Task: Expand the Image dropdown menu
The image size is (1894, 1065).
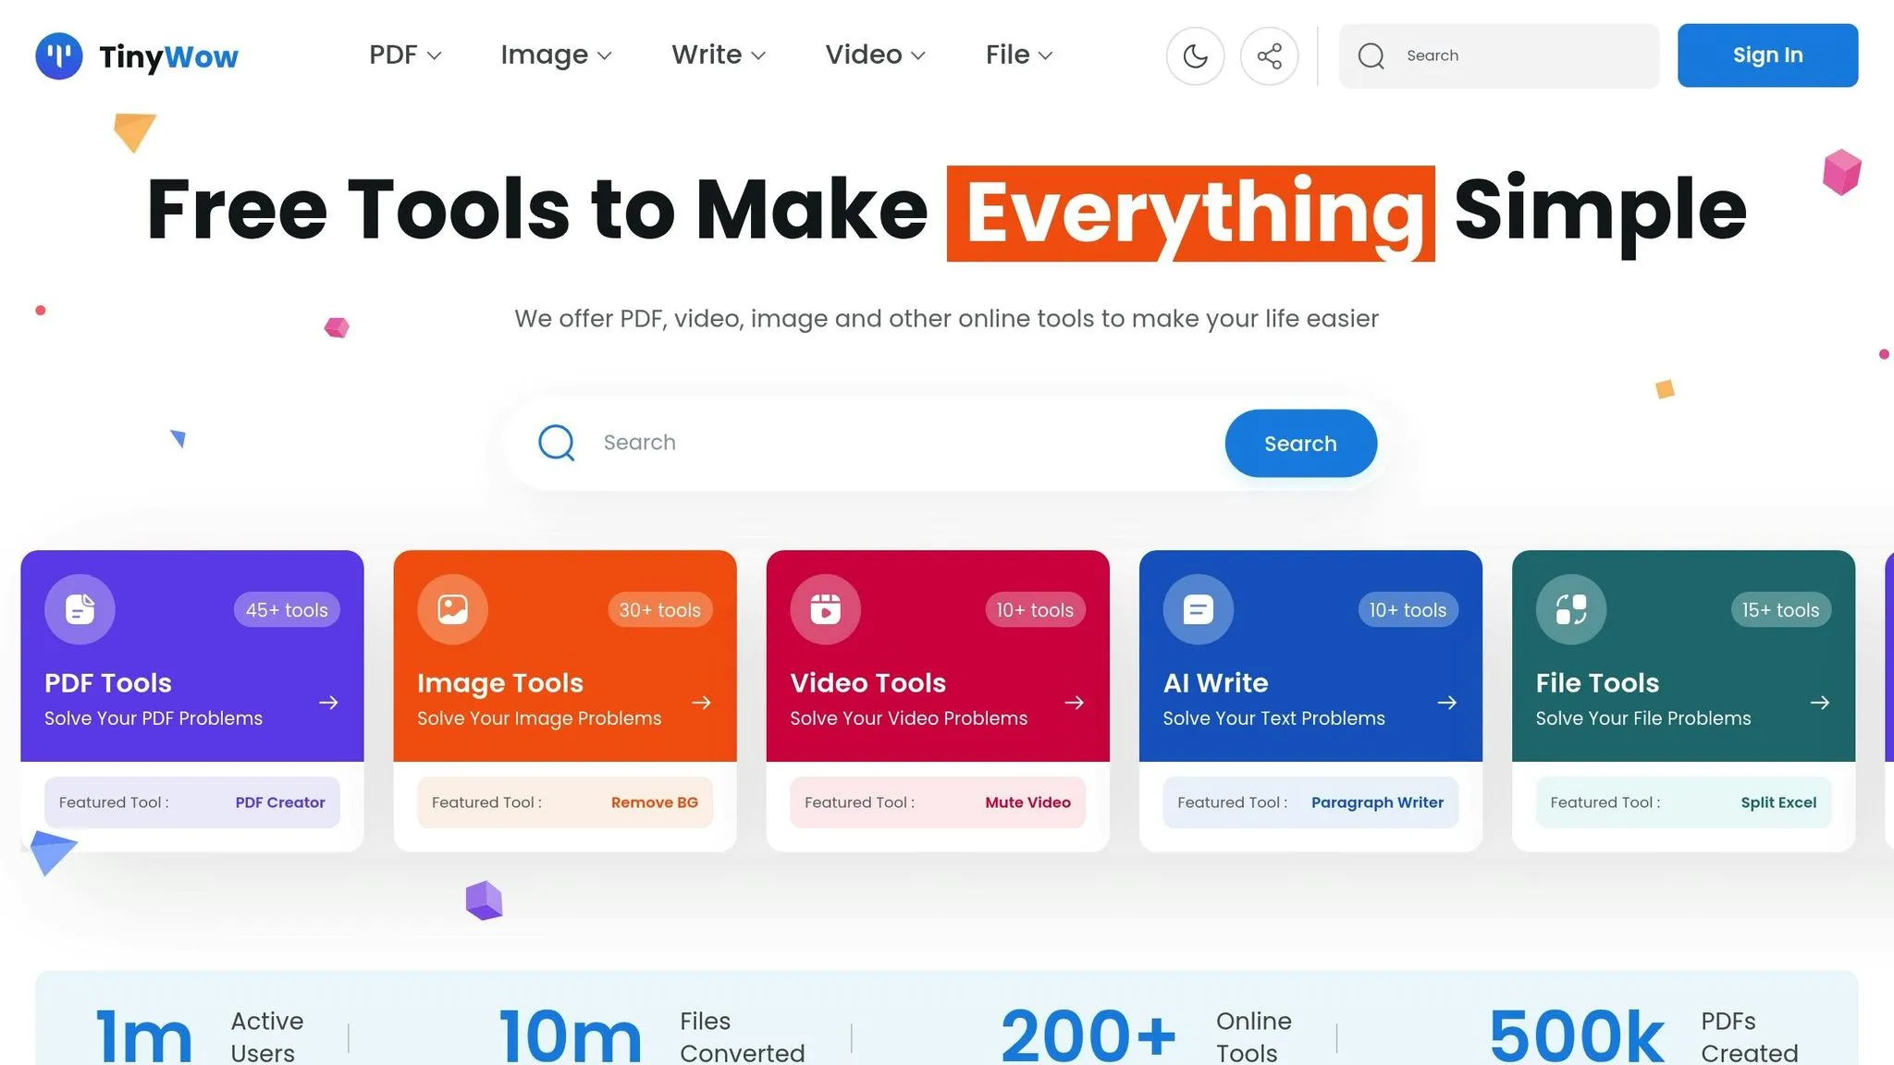Action: tap(556, 55)
